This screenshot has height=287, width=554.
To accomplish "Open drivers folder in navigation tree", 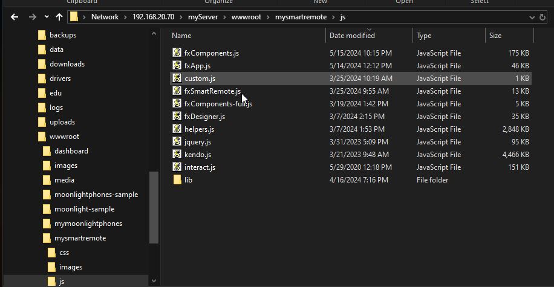I will click(60, 79).
